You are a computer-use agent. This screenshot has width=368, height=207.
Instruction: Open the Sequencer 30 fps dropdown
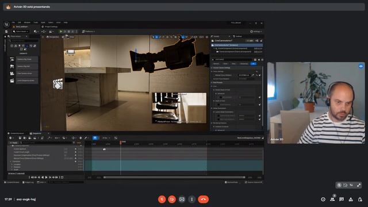pyautogui.click(x=106, y=138)
